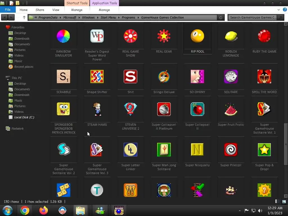Go to ProgramData in address breadcrumb

click(48, 17)
